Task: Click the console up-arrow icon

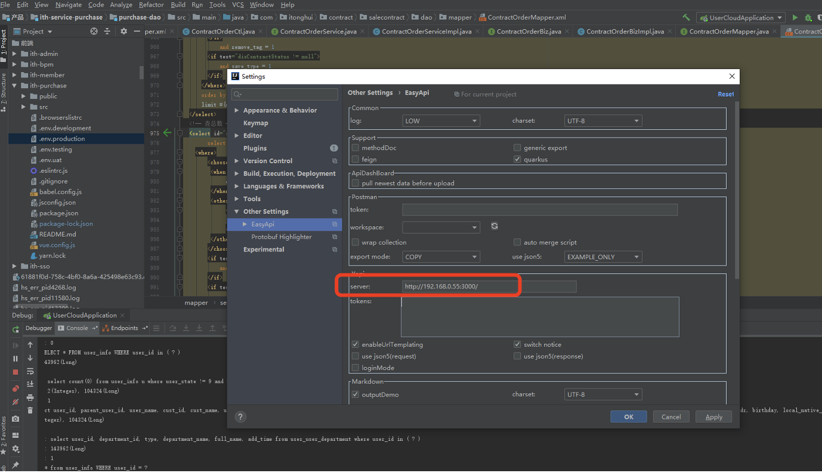Action: (30, 345)
